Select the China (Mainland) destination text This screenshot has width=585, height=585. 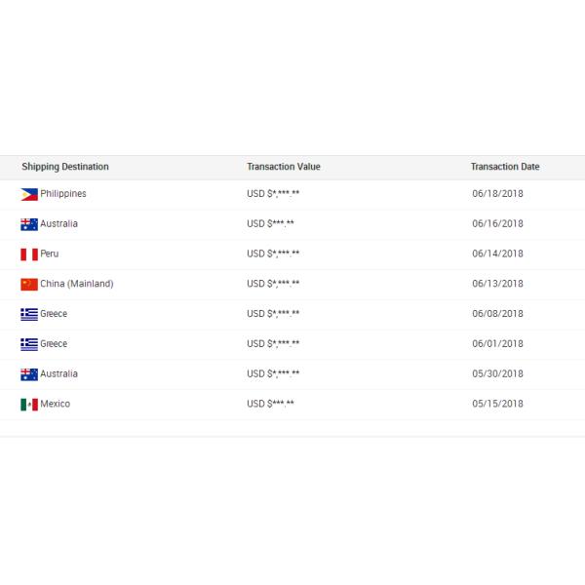[x=77, y=284]
